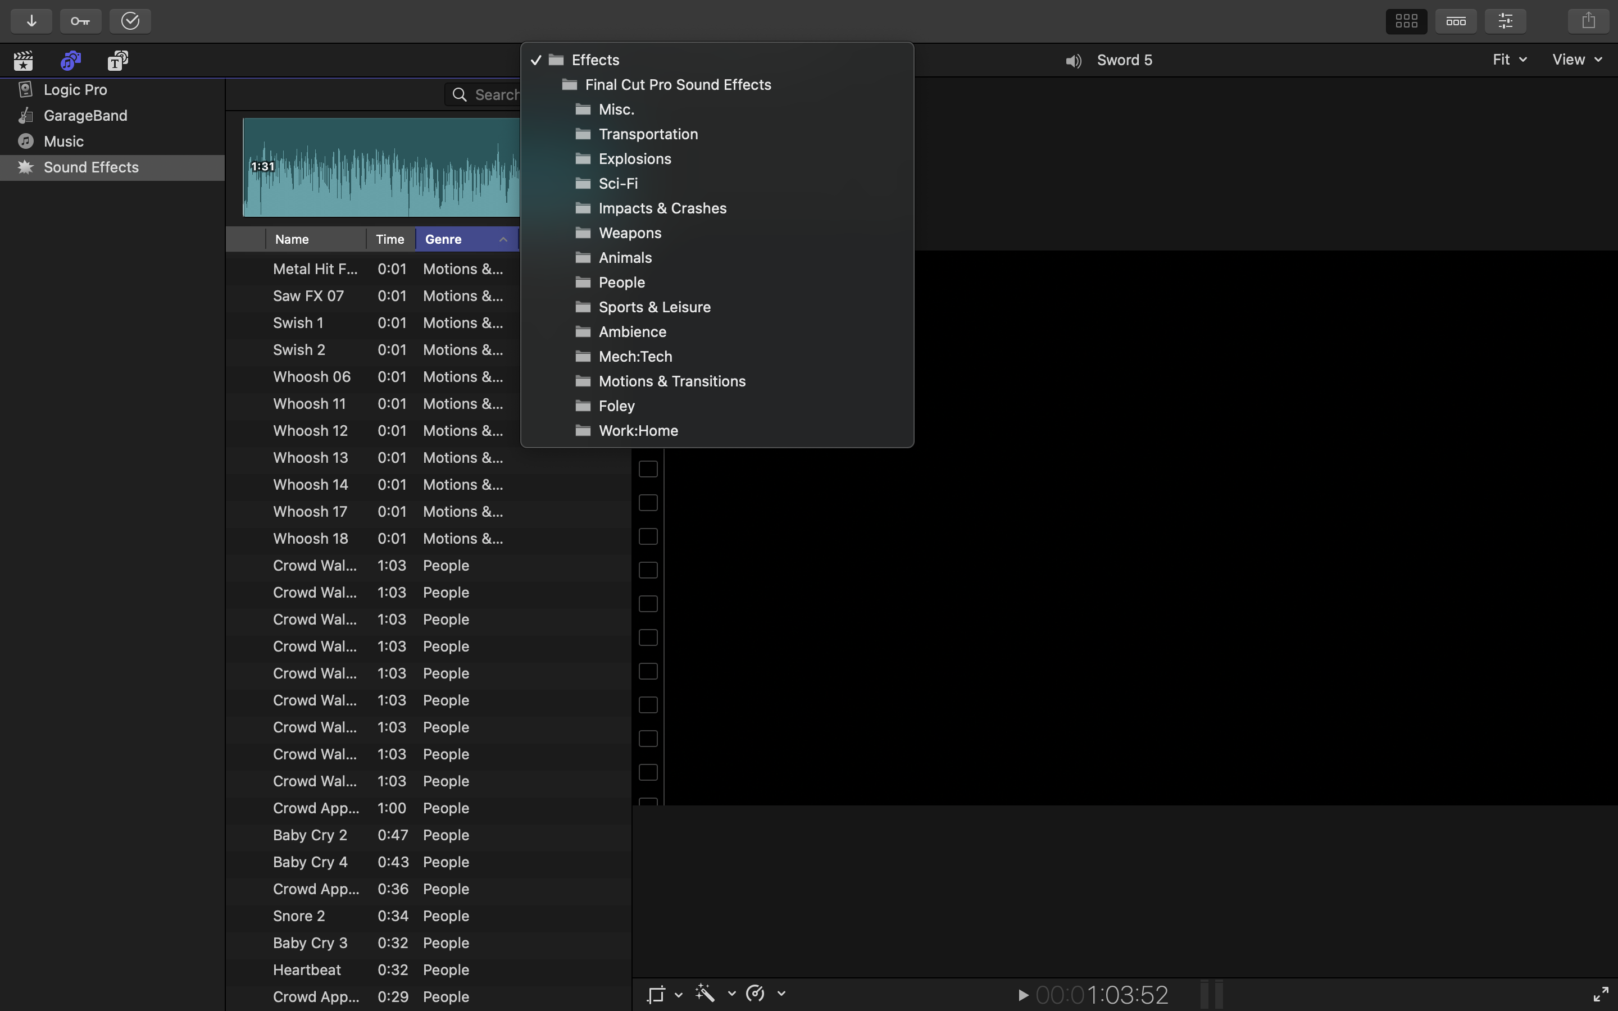Open the Fit zoom dropdown
Image resolution: width=1618 pixels, height=1011 pixels.
1509,60
